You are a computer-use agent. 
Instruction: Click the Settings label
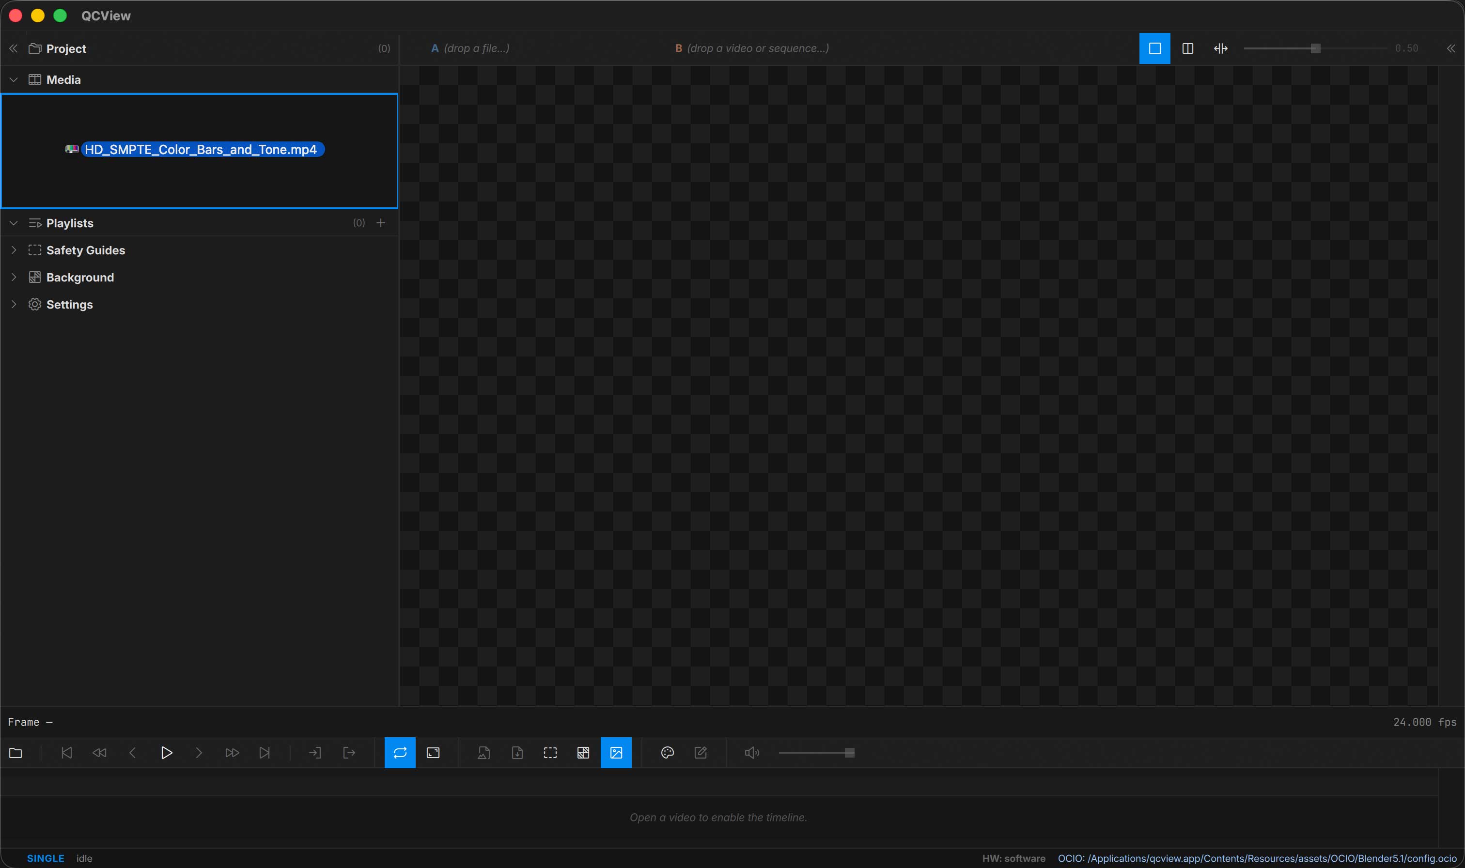pyautogui.click(x=70, y=305)
